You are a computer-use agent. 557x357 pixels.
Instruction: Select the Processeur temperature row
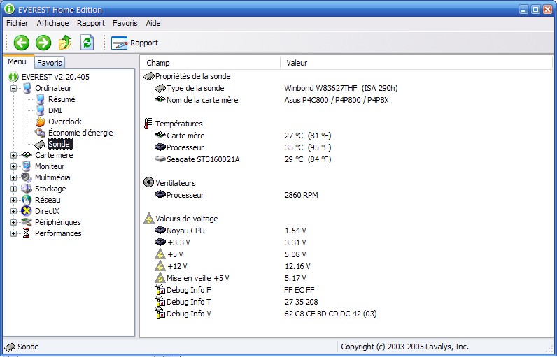pos(185,147)
